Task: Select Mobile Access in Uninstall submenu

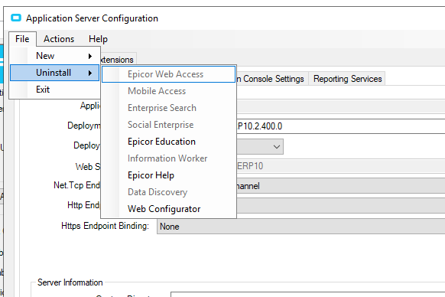Action: click(168, 91)
